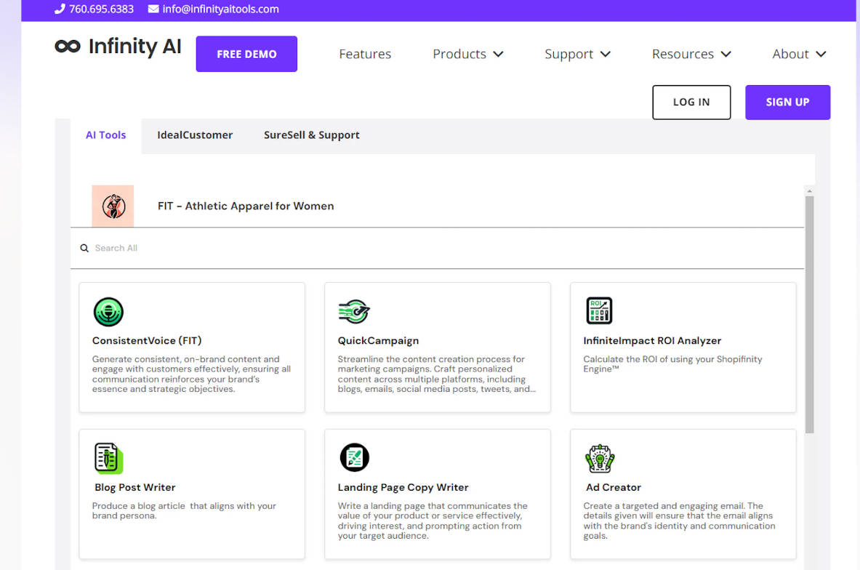Click the SIGN UP button

(x=787, y=102)
